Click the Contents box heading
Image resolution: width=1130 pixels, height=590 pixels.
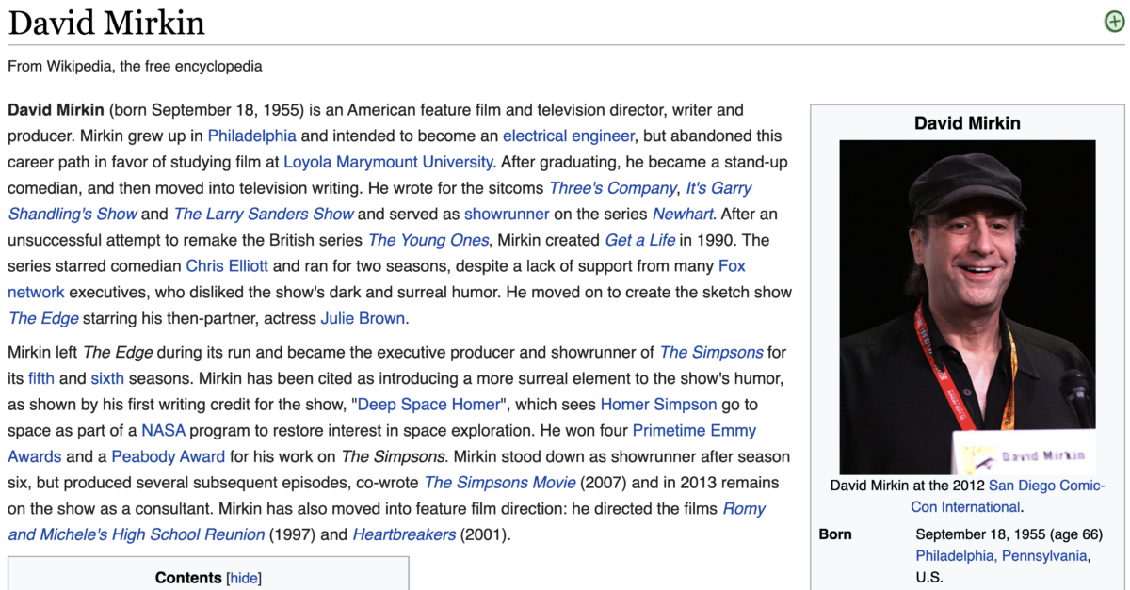(x=188, y=578)
